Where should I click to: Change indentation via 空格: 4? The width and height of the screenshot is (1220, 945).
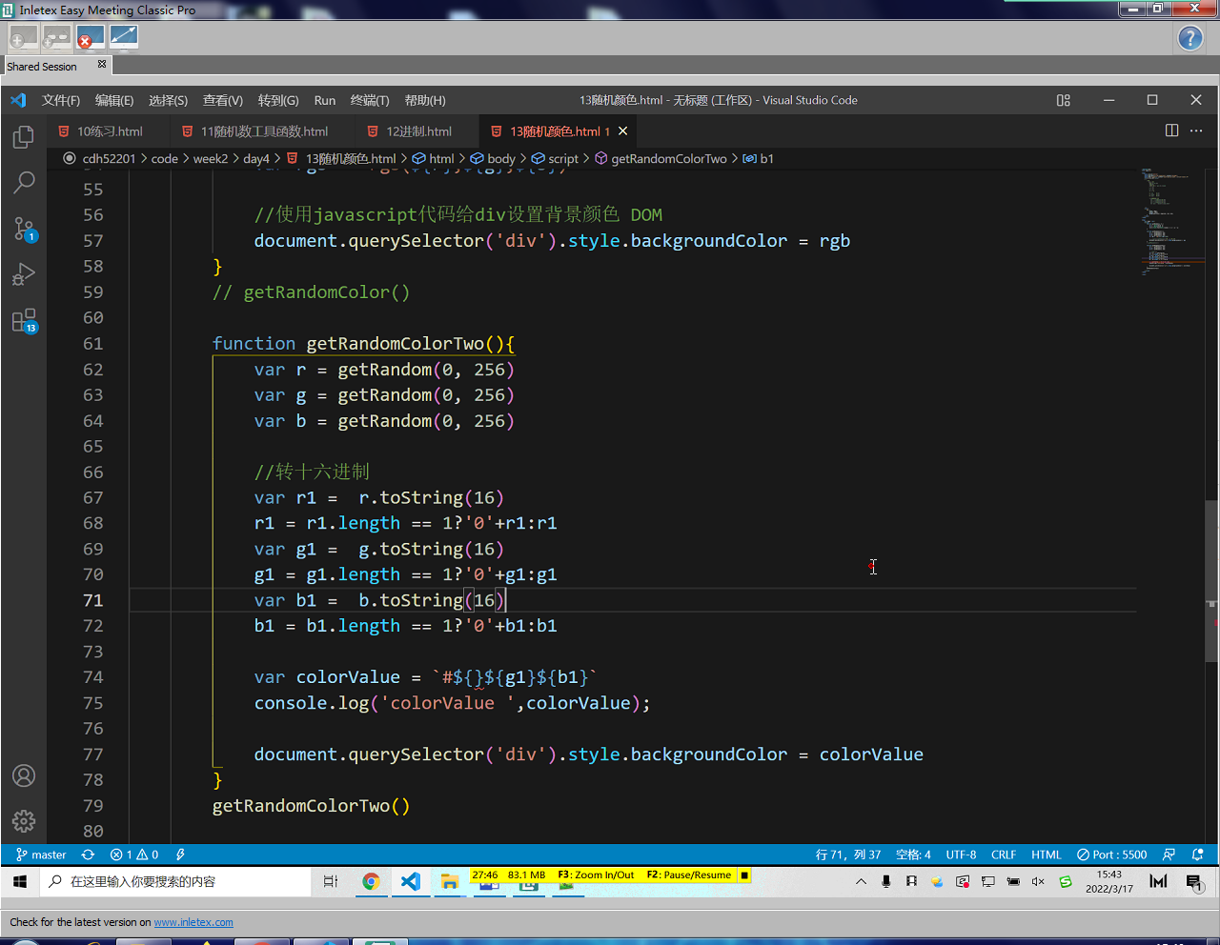point(913,855)
